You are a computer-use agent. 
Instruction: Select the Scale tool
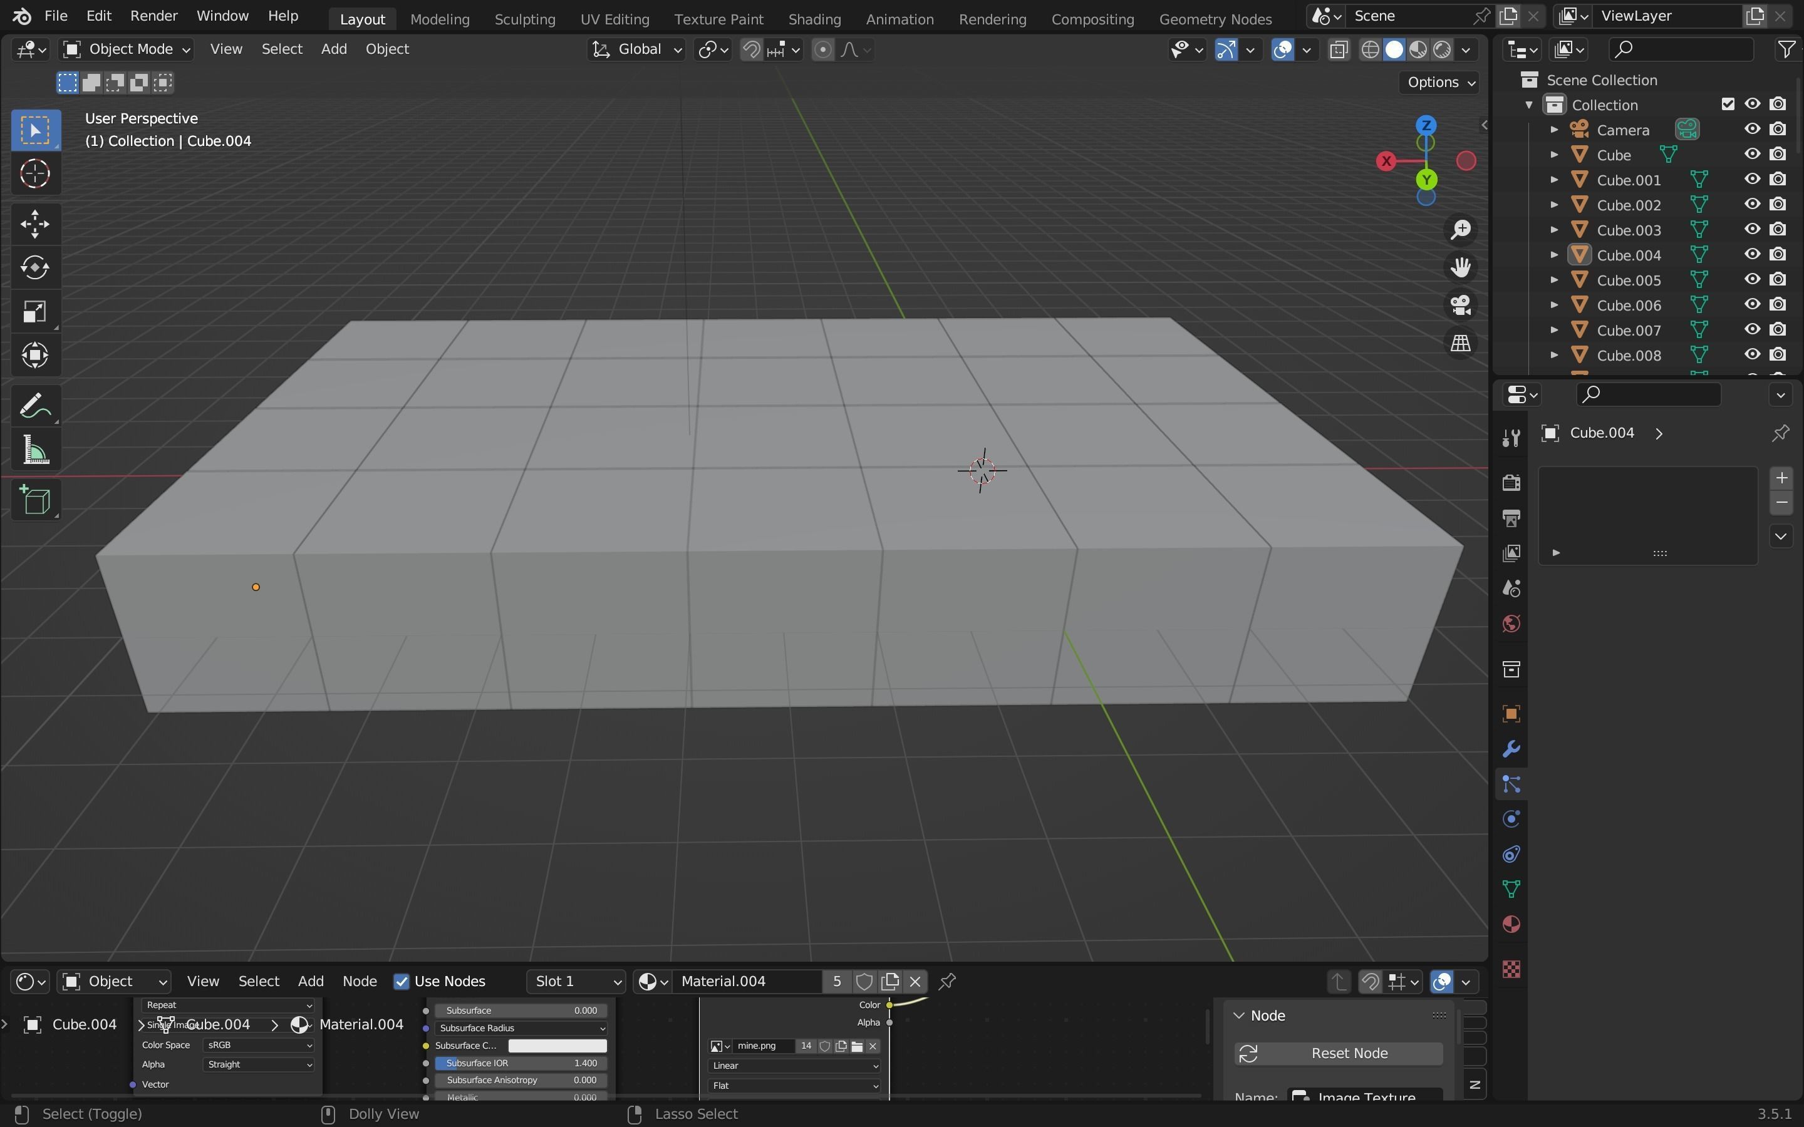pos(35,312)
